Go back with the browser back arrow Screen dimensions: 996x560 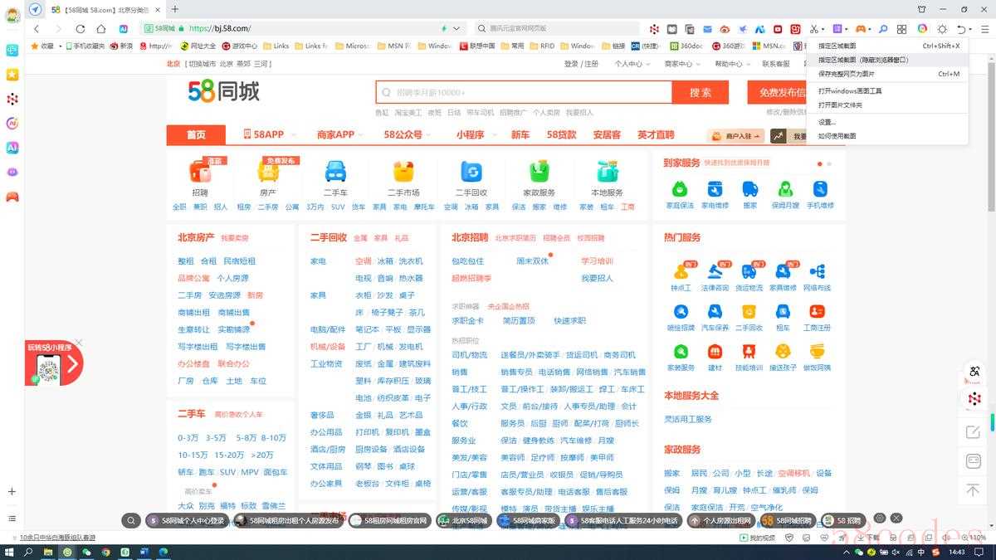point(37,29)
